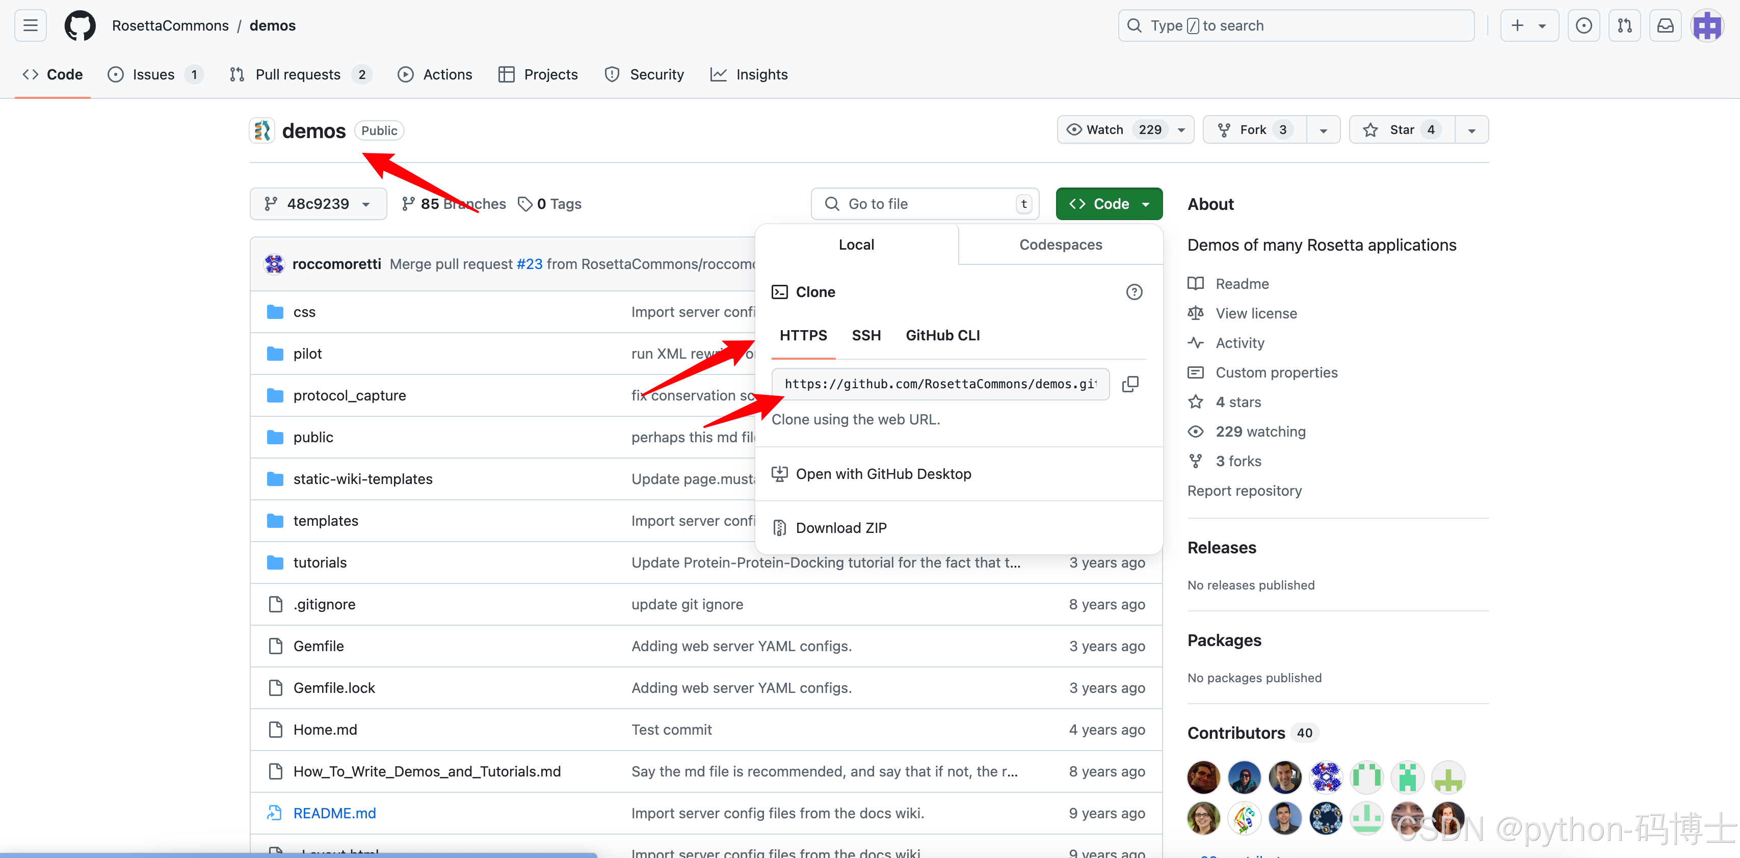This screenshot has width=1740, height=858.
Task: Click the demos repository logo icon
Action: coord(262,130)
